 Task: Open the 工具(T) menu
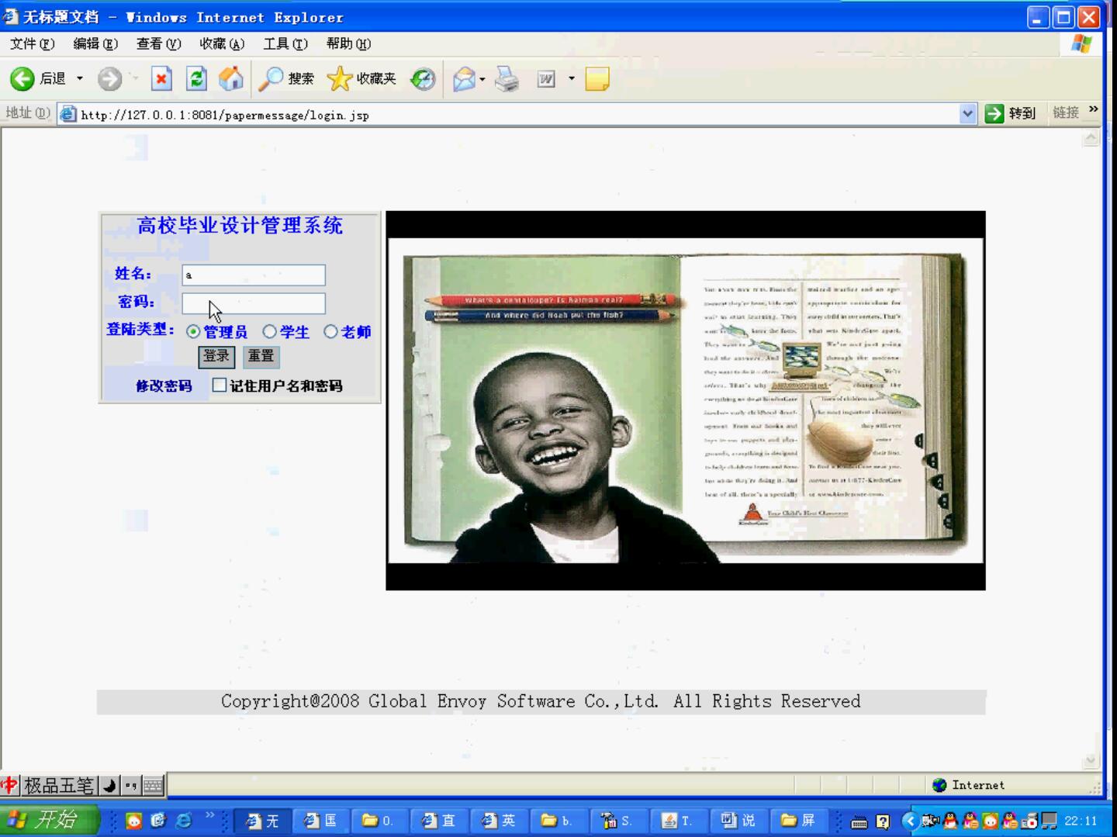pos(285,43)
